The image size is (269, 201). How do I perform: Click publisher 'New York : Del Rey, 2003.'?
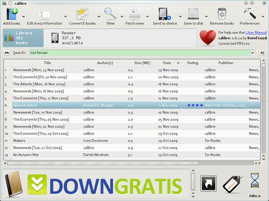point(226,105)
